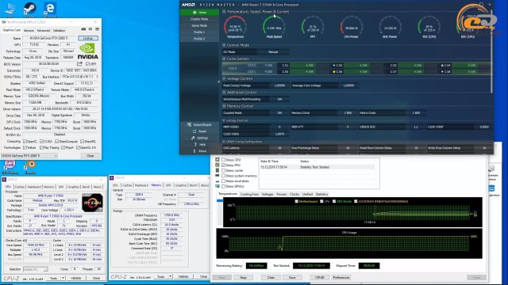Click the Reset icon in Ryzen Master sidebar
This screenshot has width=508, height=285.
point(194,131)
